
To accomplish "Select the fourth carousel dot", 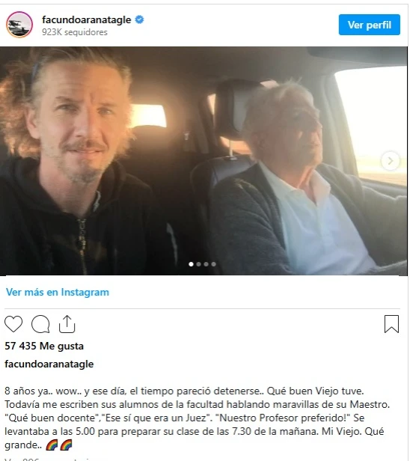I will [214, 264].
